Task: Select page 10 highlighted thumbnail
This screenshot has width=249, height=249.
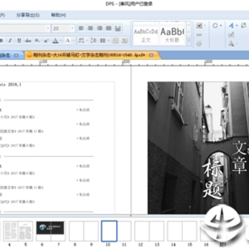Action: pos(109,231)
